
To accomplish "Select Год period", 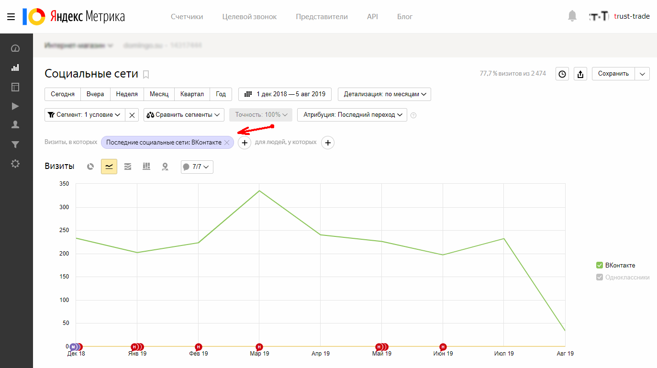I will coord(221,94).
